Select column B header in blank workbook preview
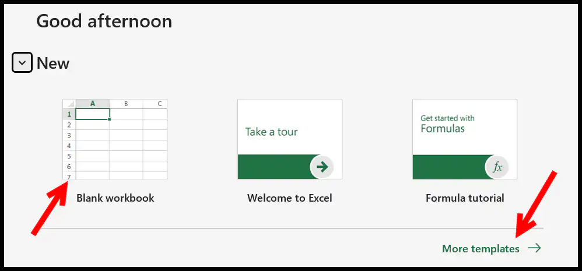 click(126, 104)
